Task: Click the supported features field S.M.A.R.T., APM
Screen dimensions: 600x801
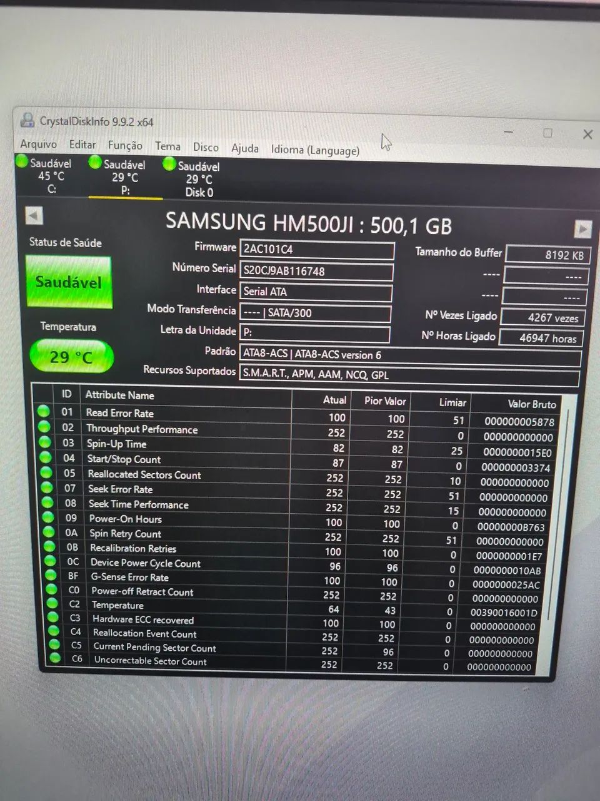Action: [x=409, y=375]
